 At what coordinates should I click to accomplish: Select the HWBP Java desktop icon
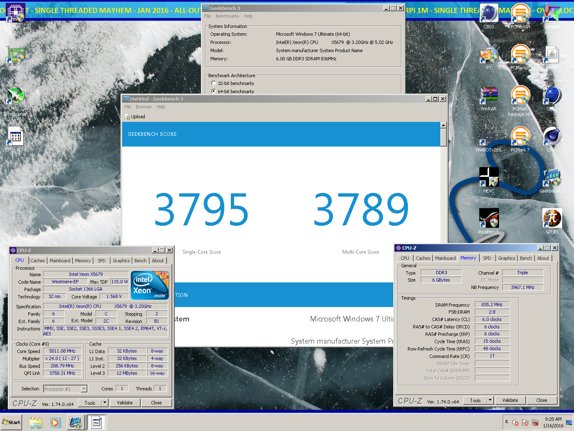(x=552, y=56)
